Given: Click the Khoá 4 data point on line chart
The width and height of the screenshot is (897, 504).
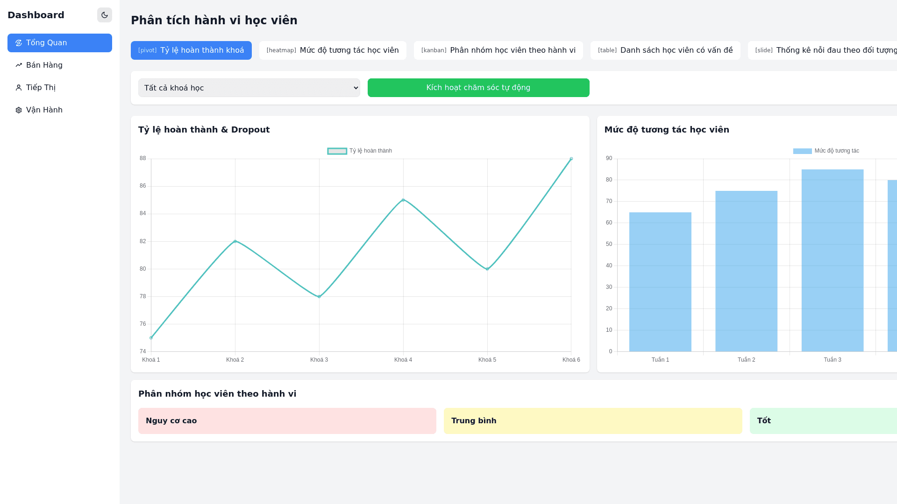Looking at the screenshot, I should tap(403, 200).
